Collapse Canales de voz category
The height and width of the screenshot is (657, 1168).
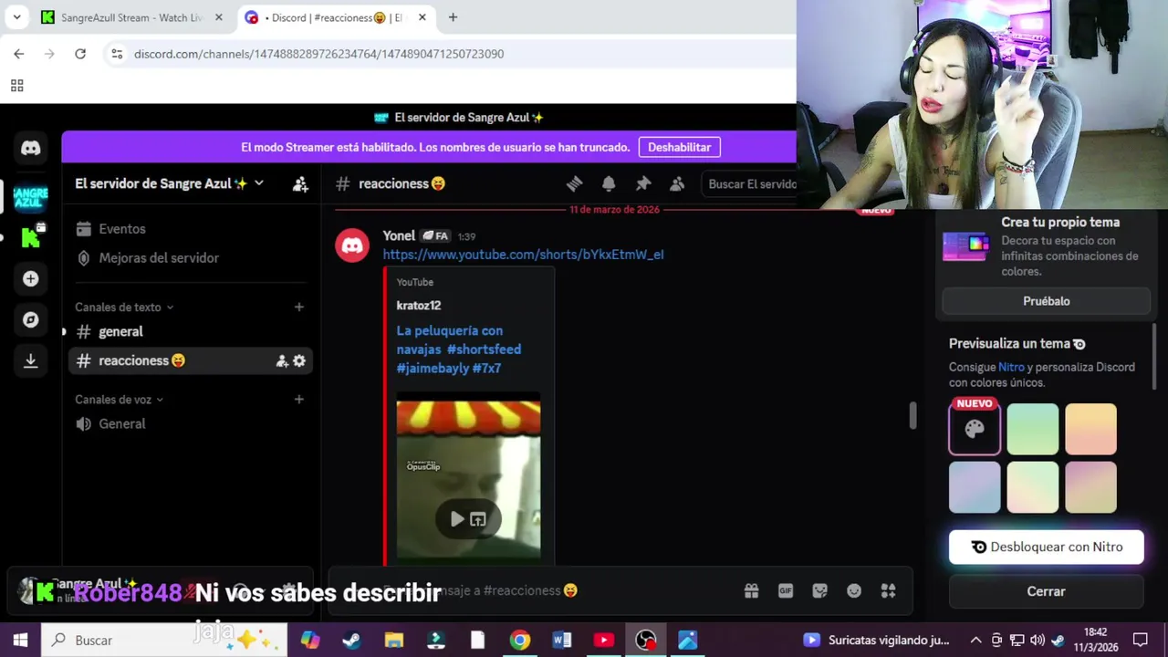[120, 400]
